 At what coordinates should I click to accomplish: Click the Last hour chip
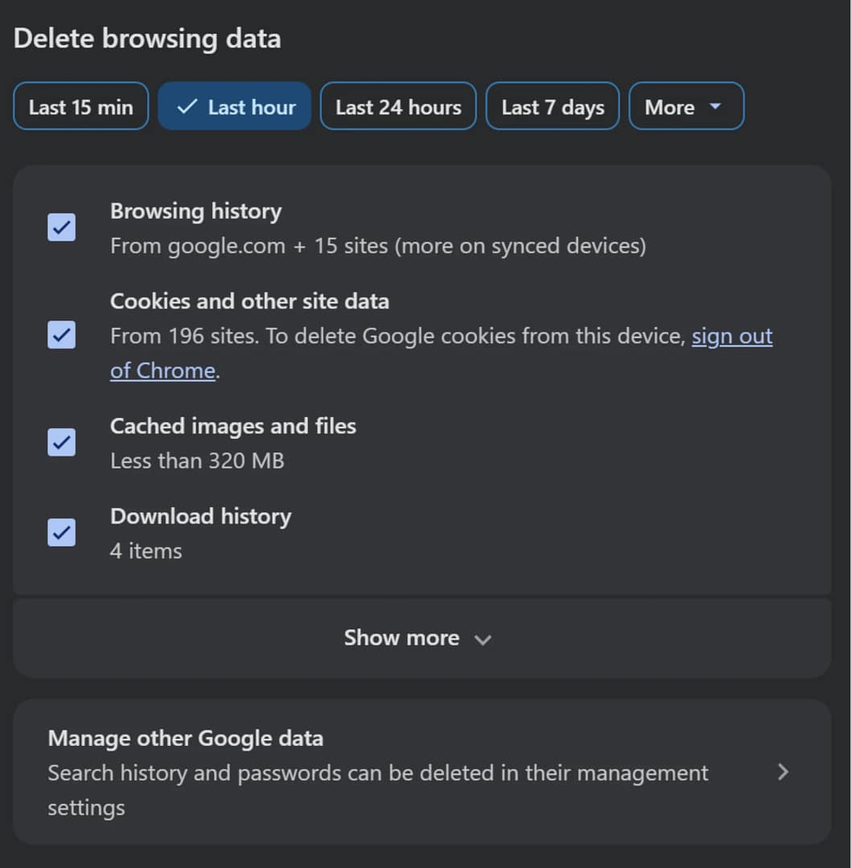234,105
